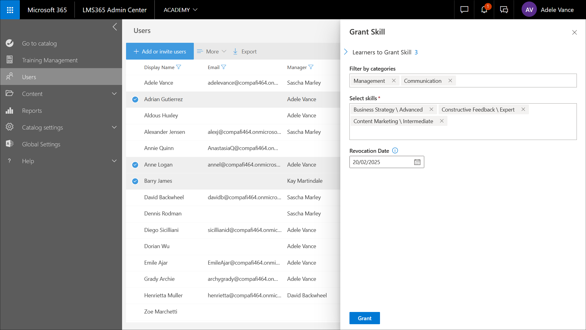586x330 pixels.
Task: Open the ACADEMY dropdown menu
Action: 180,10
